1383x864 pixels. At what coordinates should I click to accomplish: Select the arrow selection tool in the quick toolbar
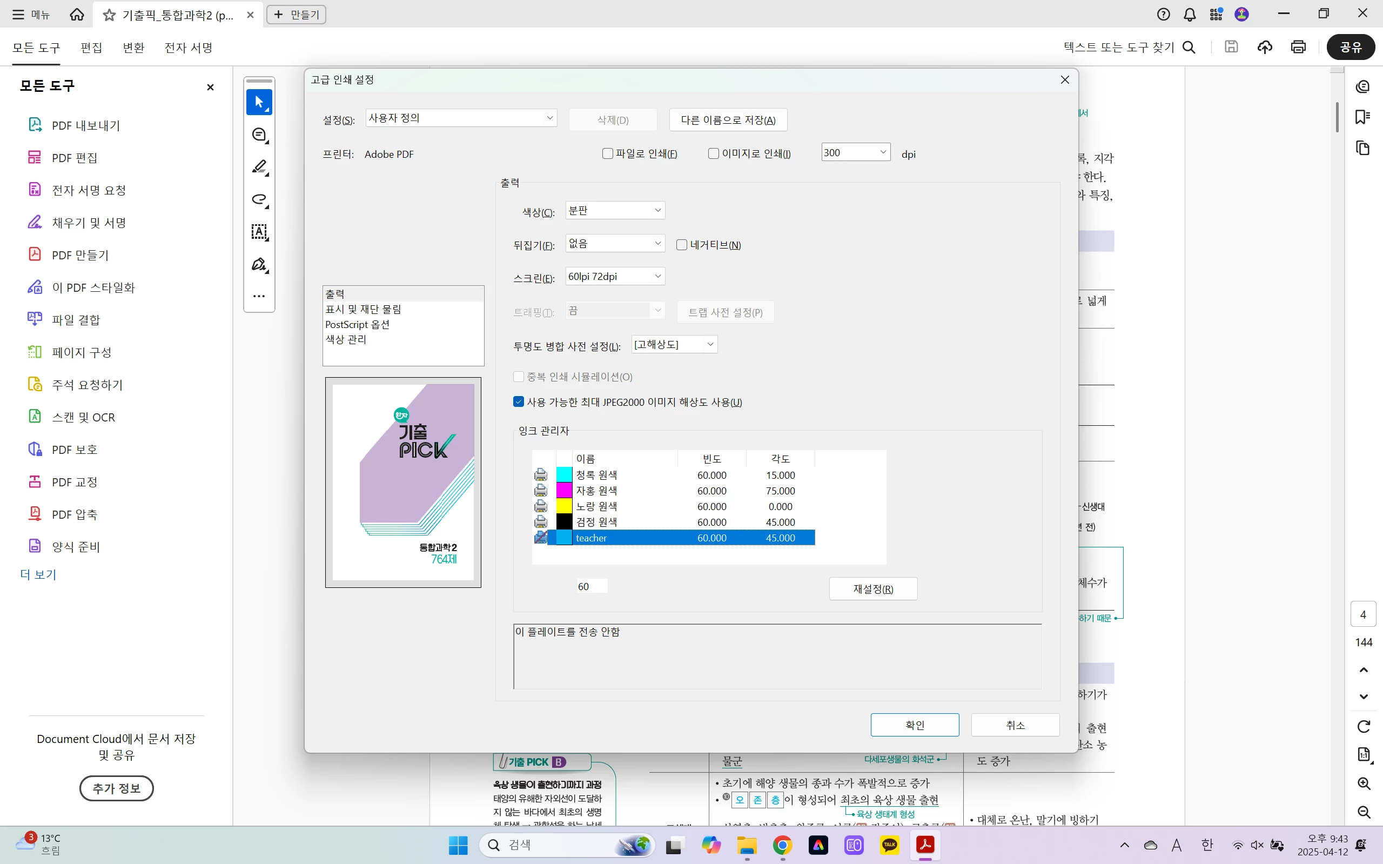click(259, 102)
